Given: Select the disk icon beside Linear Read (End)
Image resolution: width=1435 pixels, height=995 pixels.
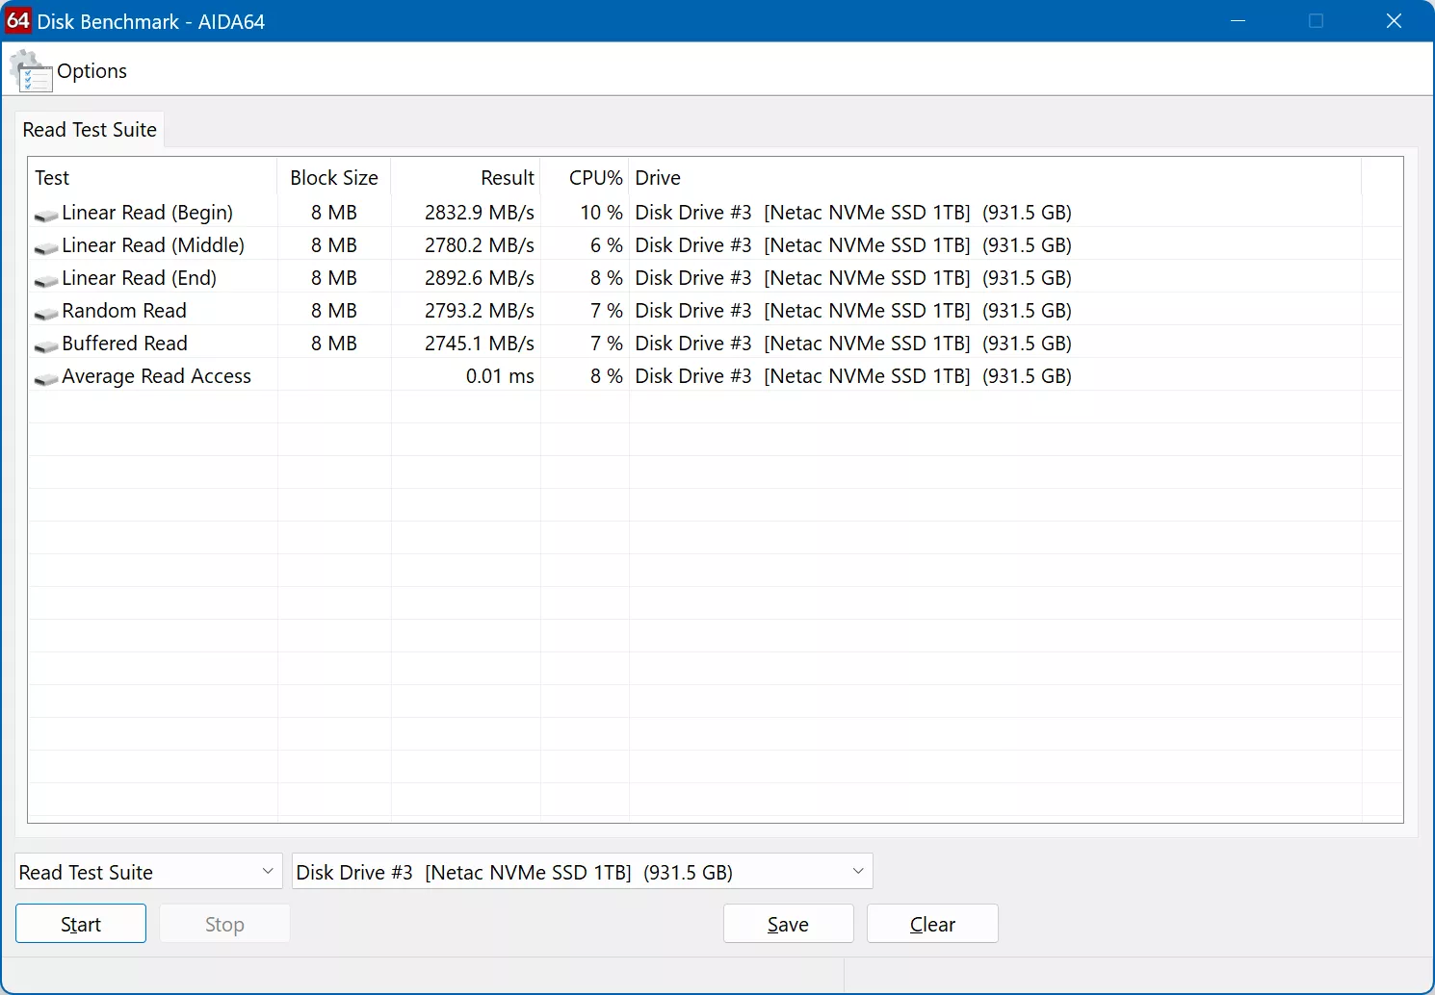Looking at the screenshot, I should [x=46, y=280].
